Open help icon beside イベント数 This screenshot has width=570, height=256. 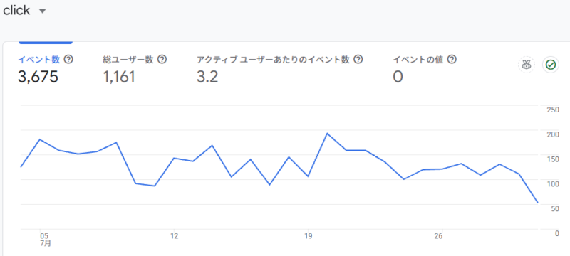pyautogui.click(x=68, y=59)
